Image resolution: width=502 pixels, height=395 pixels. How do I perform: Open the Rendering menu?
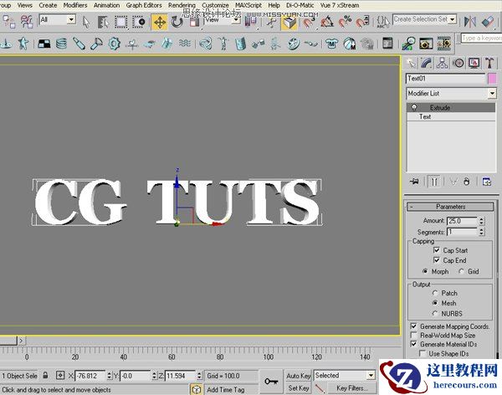[182, 5]
